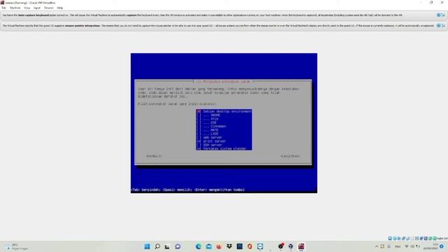Dismiss the mouse pointer integration notification

439,25
